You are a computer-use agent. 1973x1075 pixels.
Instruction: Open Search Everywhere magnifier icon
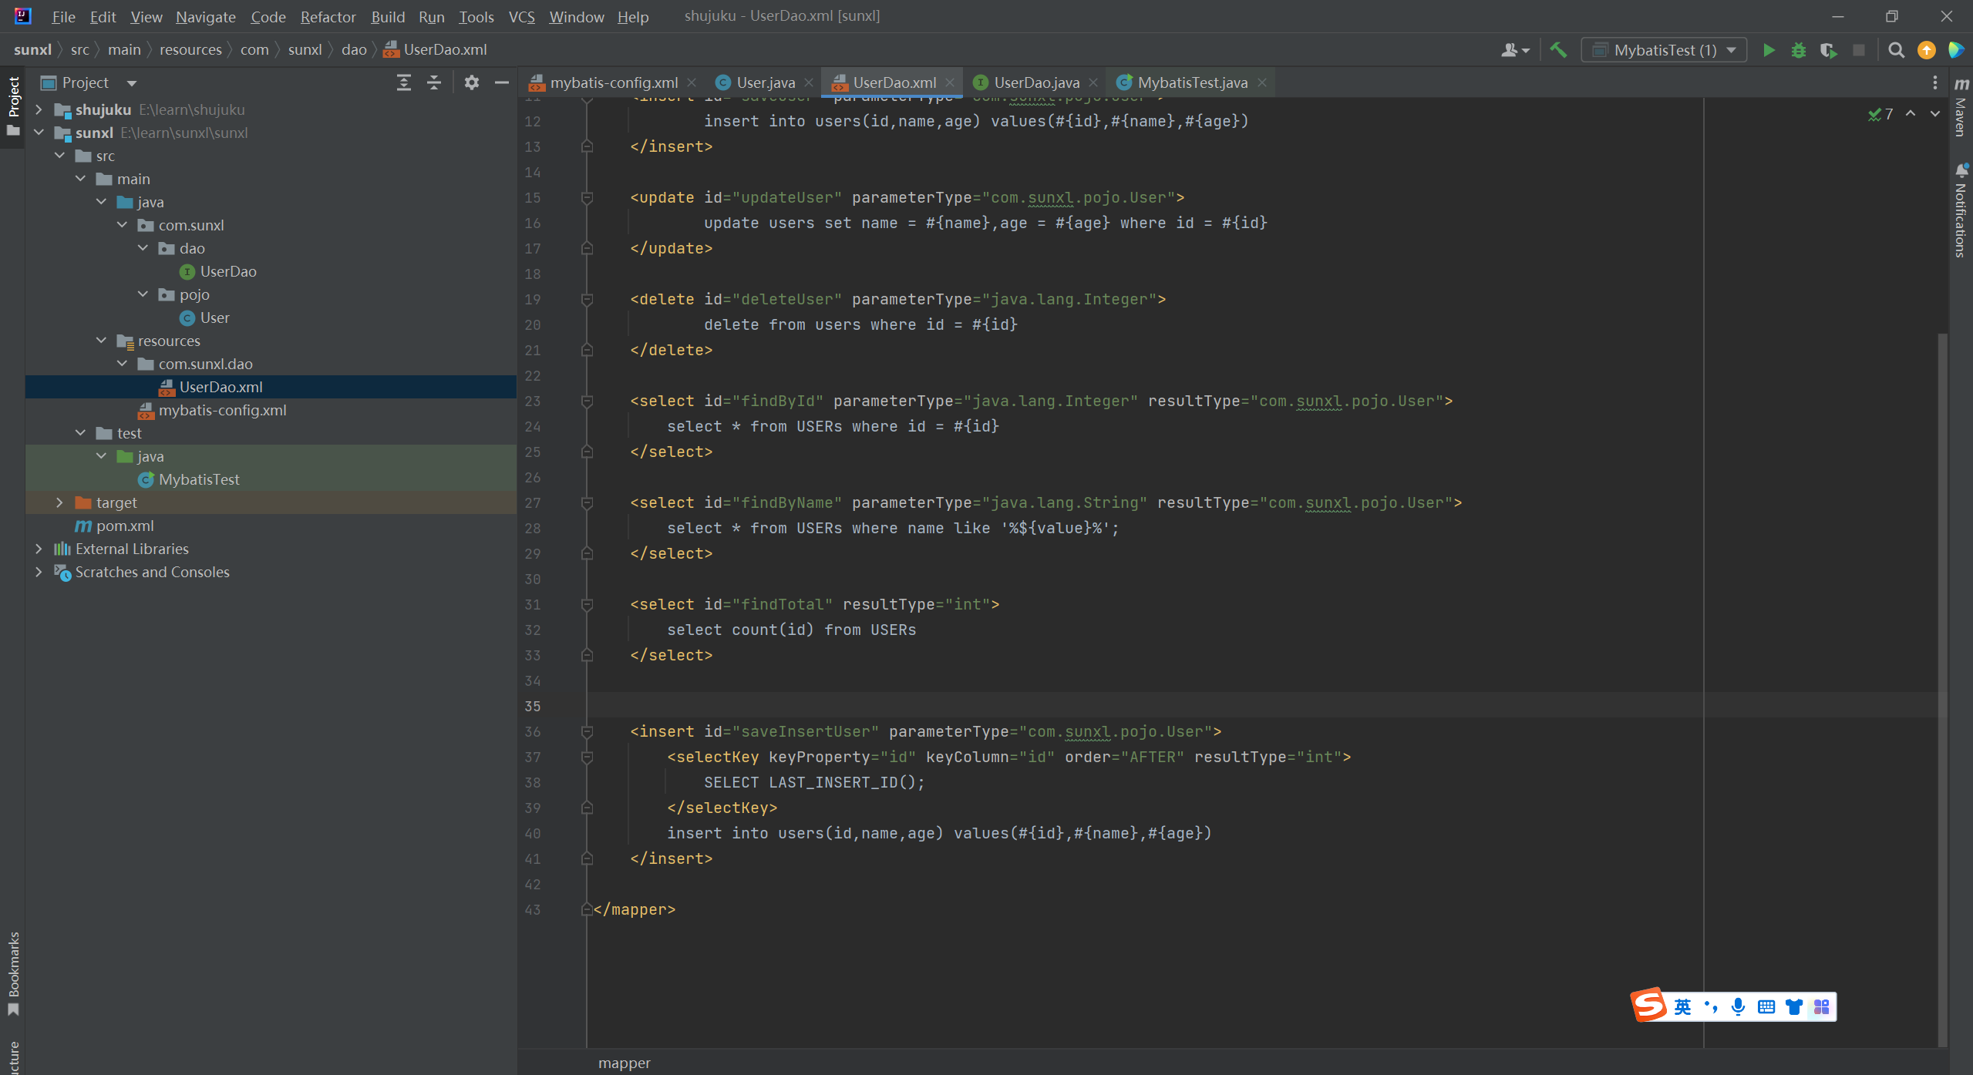(1896, 50)
